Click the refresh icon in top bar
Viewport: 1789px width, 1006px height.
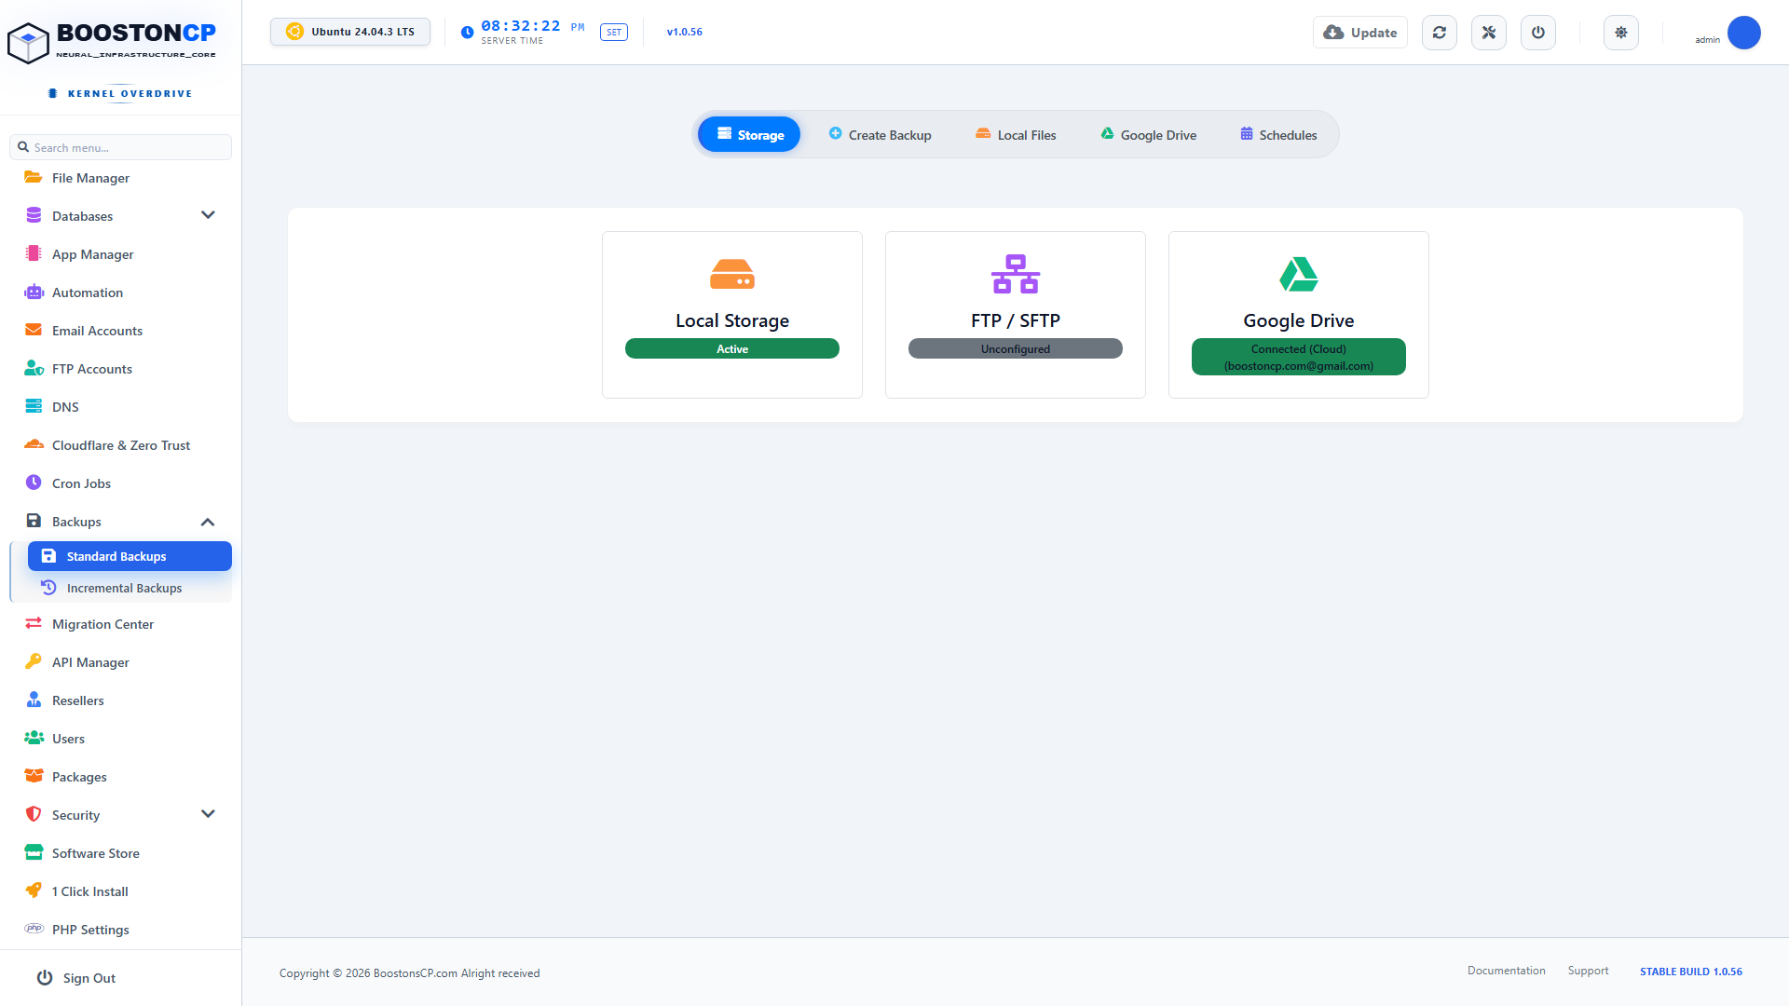tap(1440, 33)
